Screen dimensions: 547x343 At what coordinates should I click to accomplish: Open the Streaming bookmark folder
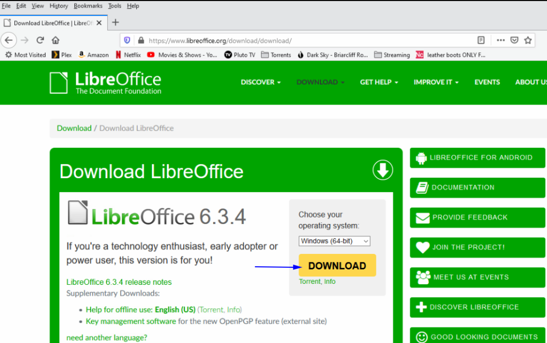392,55
